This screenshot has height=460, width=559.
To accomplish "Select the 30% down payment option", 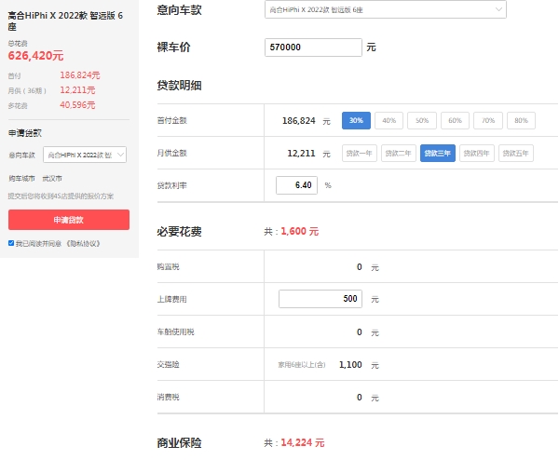I will coord(356,120).
